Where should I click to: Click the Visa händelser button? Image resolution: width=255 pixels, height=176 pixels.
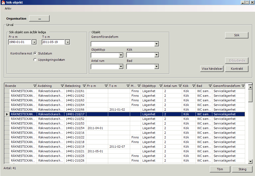point(212,69)
